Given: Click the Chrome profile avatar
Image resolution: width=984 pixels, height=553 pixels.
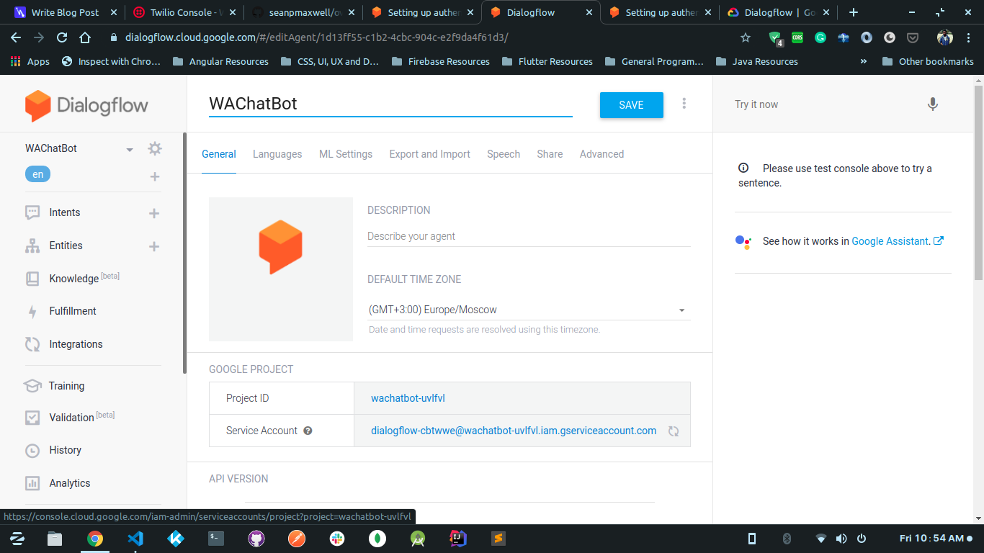Looking at the screenshot, I should pos(944,37).
